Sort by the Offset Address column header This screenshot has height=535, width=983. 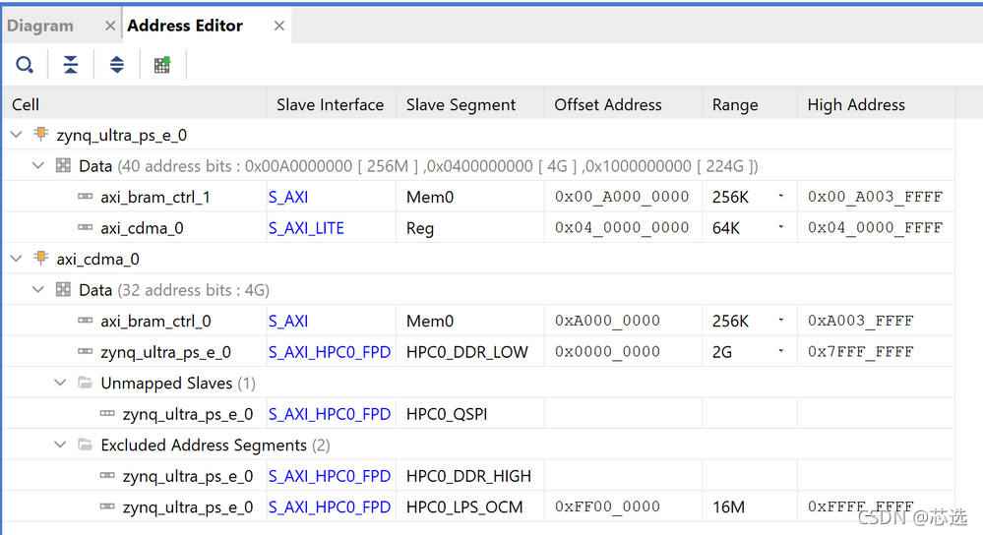pos(608,104)
